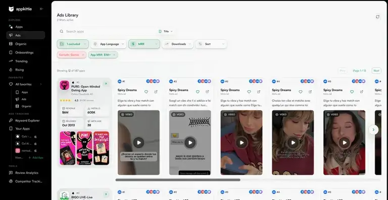388x200 pixels.
Task: Click the 605K installs value
Action: pyautogui.click(x=91, y=112)
